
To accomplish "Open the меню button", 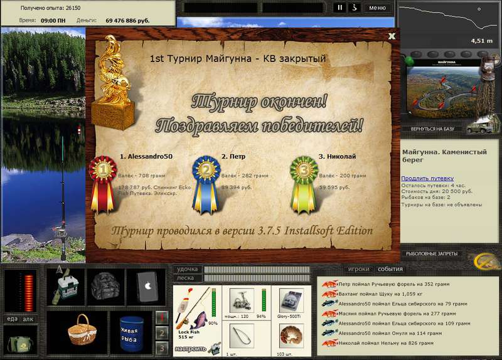I will tap(377, 8).
